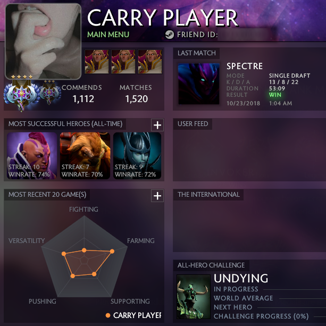
Task: Open the Spectre last match portrait
Action: click(x=199, y=83)
